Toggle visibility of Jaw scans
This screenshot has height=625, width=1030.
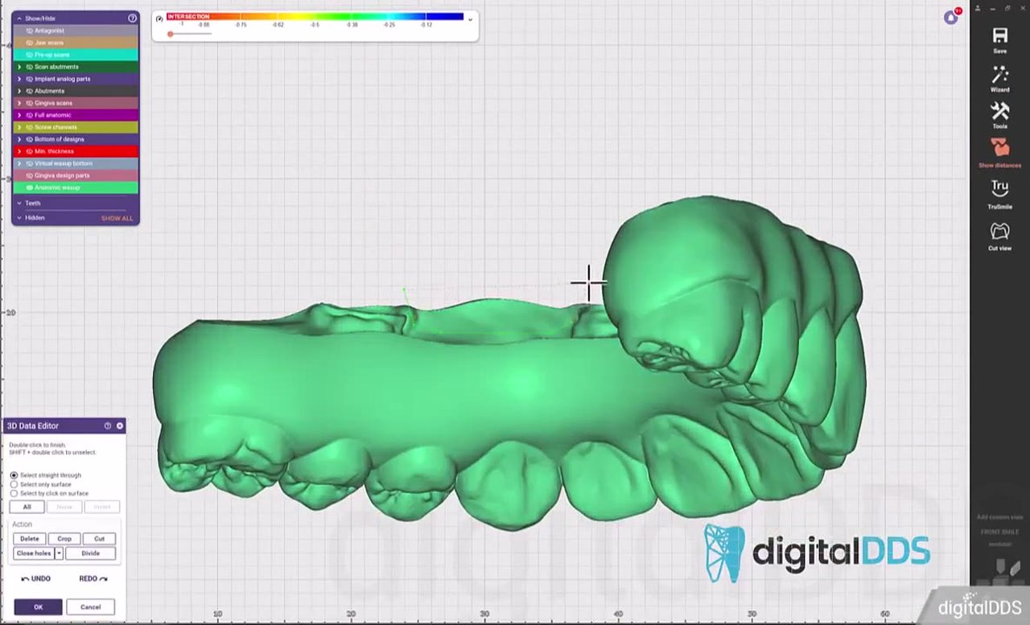point(30,43)
